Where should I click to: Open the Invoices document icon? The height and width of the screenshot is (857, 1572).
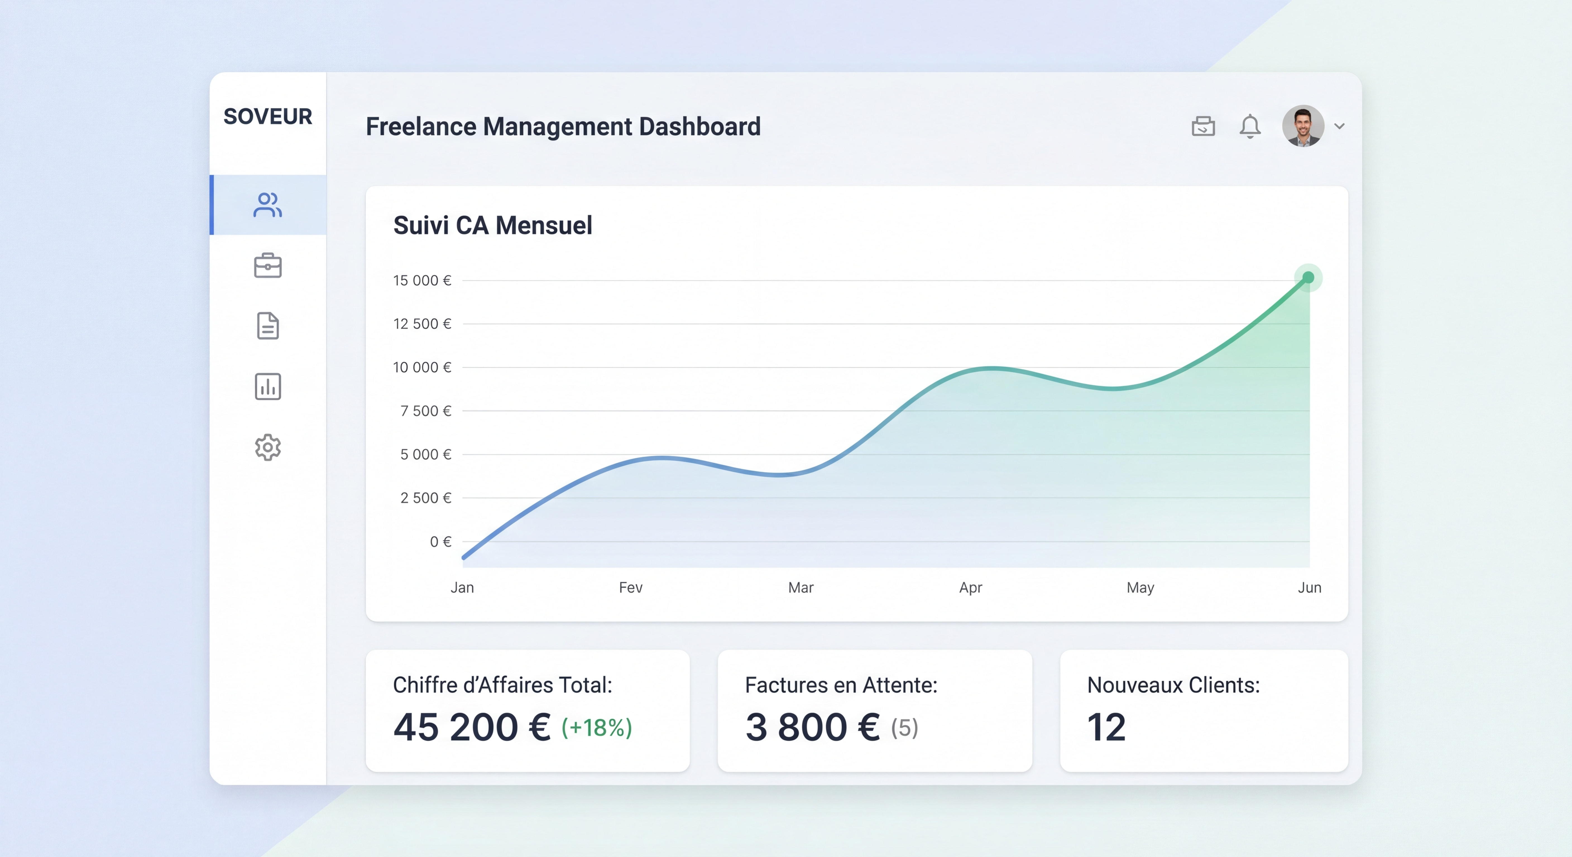(267, 326)
